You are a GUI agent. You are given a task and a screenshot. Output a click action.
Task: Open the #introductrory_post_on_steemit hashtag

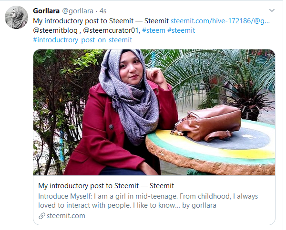tap(82, 40)
